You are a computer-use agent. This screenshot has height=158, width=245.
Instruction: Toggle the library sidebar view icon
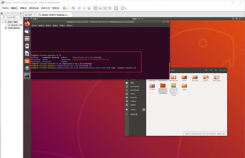(x=95, y=8)
